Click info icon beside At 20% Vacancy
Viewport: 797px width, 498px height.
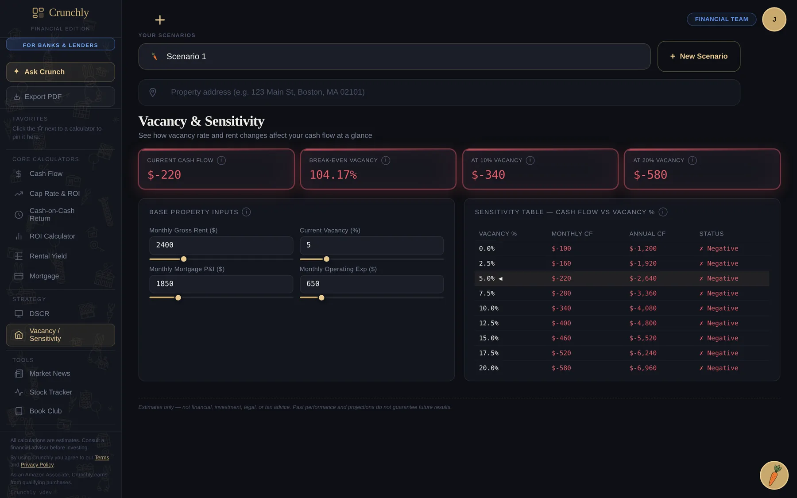point(692,160)
